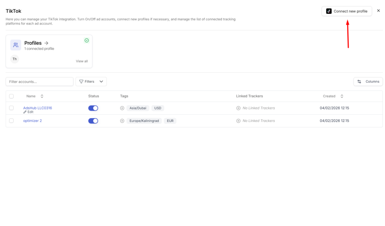Screen dimensions: 385x226
Task: Click the Profiles people icon
Action: [16, 45]
